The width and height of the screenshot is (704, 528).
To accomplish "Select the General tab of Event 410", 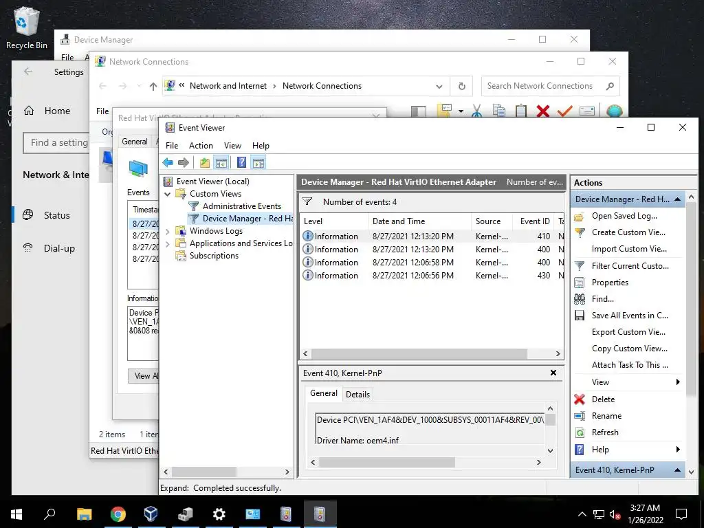I will point(323,393).
